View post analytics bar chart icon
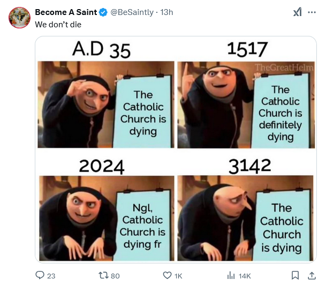Screen dimensions: 326x287 (231, 275)
